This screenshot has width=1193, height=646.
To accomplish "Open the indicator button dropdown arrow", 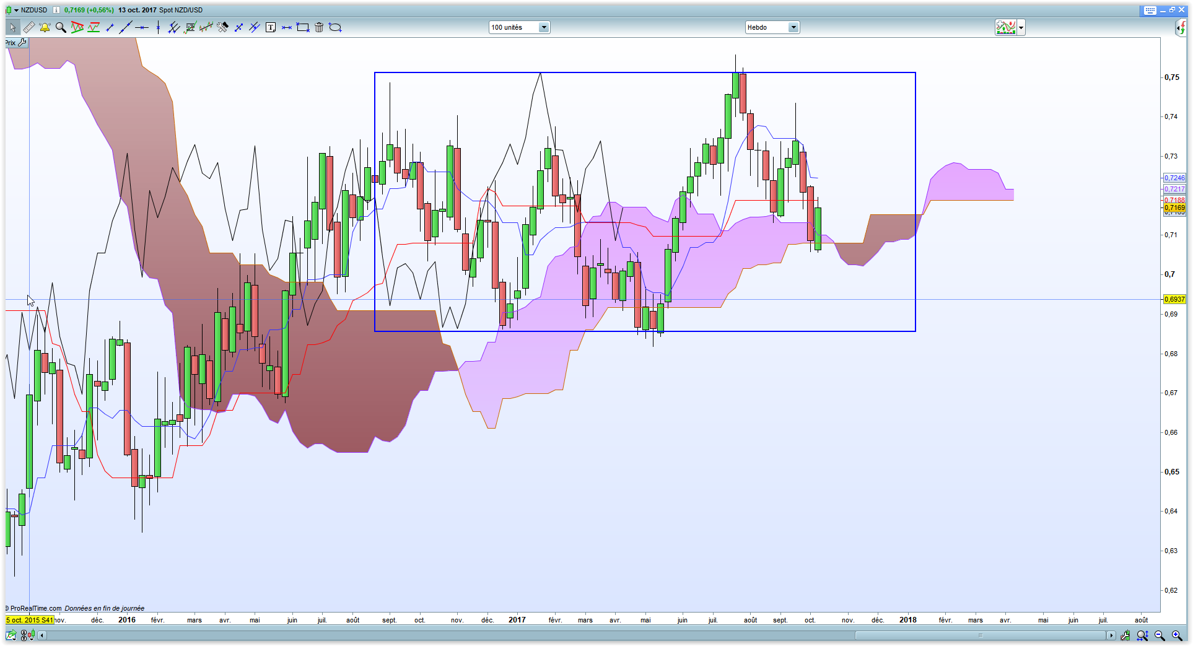I will (x=1021, y=27).
